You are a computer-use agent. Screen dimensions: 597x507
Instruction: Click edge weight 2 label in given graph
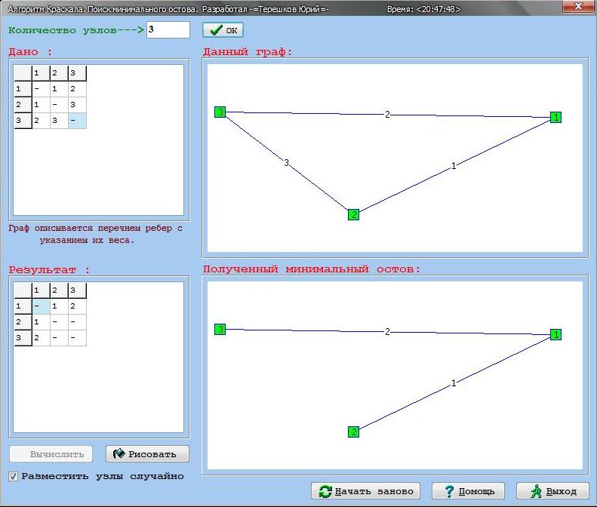pyautogui.click(x=387, y=114)
